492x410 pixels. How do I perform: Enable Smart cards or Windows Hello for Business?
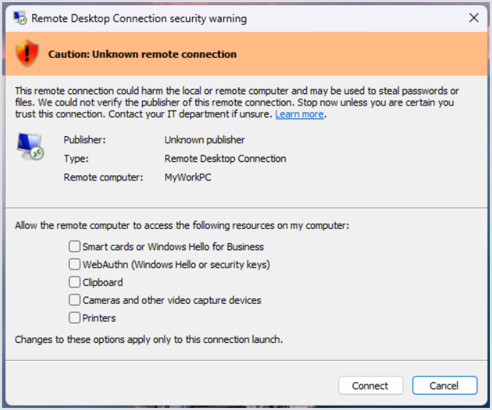click(75, 247)
